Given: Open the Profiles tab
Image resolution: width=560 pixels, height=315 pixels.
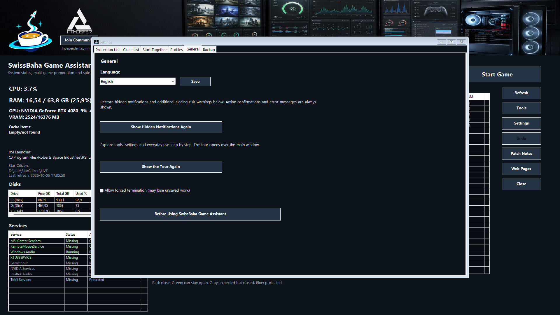Looking at the screenshot, I should click(176, 50).
